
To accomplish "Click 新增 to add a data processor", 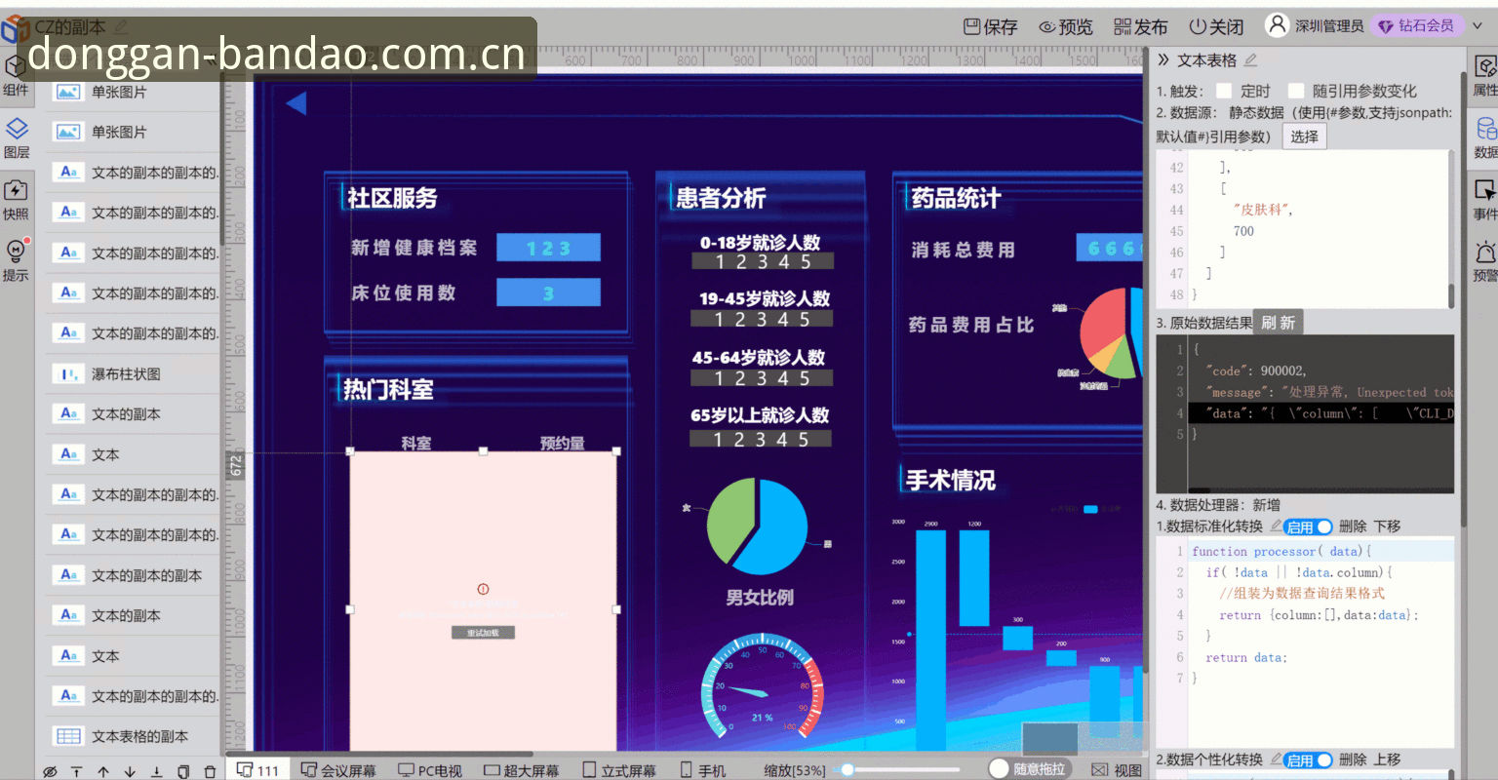I will 1266,505.
